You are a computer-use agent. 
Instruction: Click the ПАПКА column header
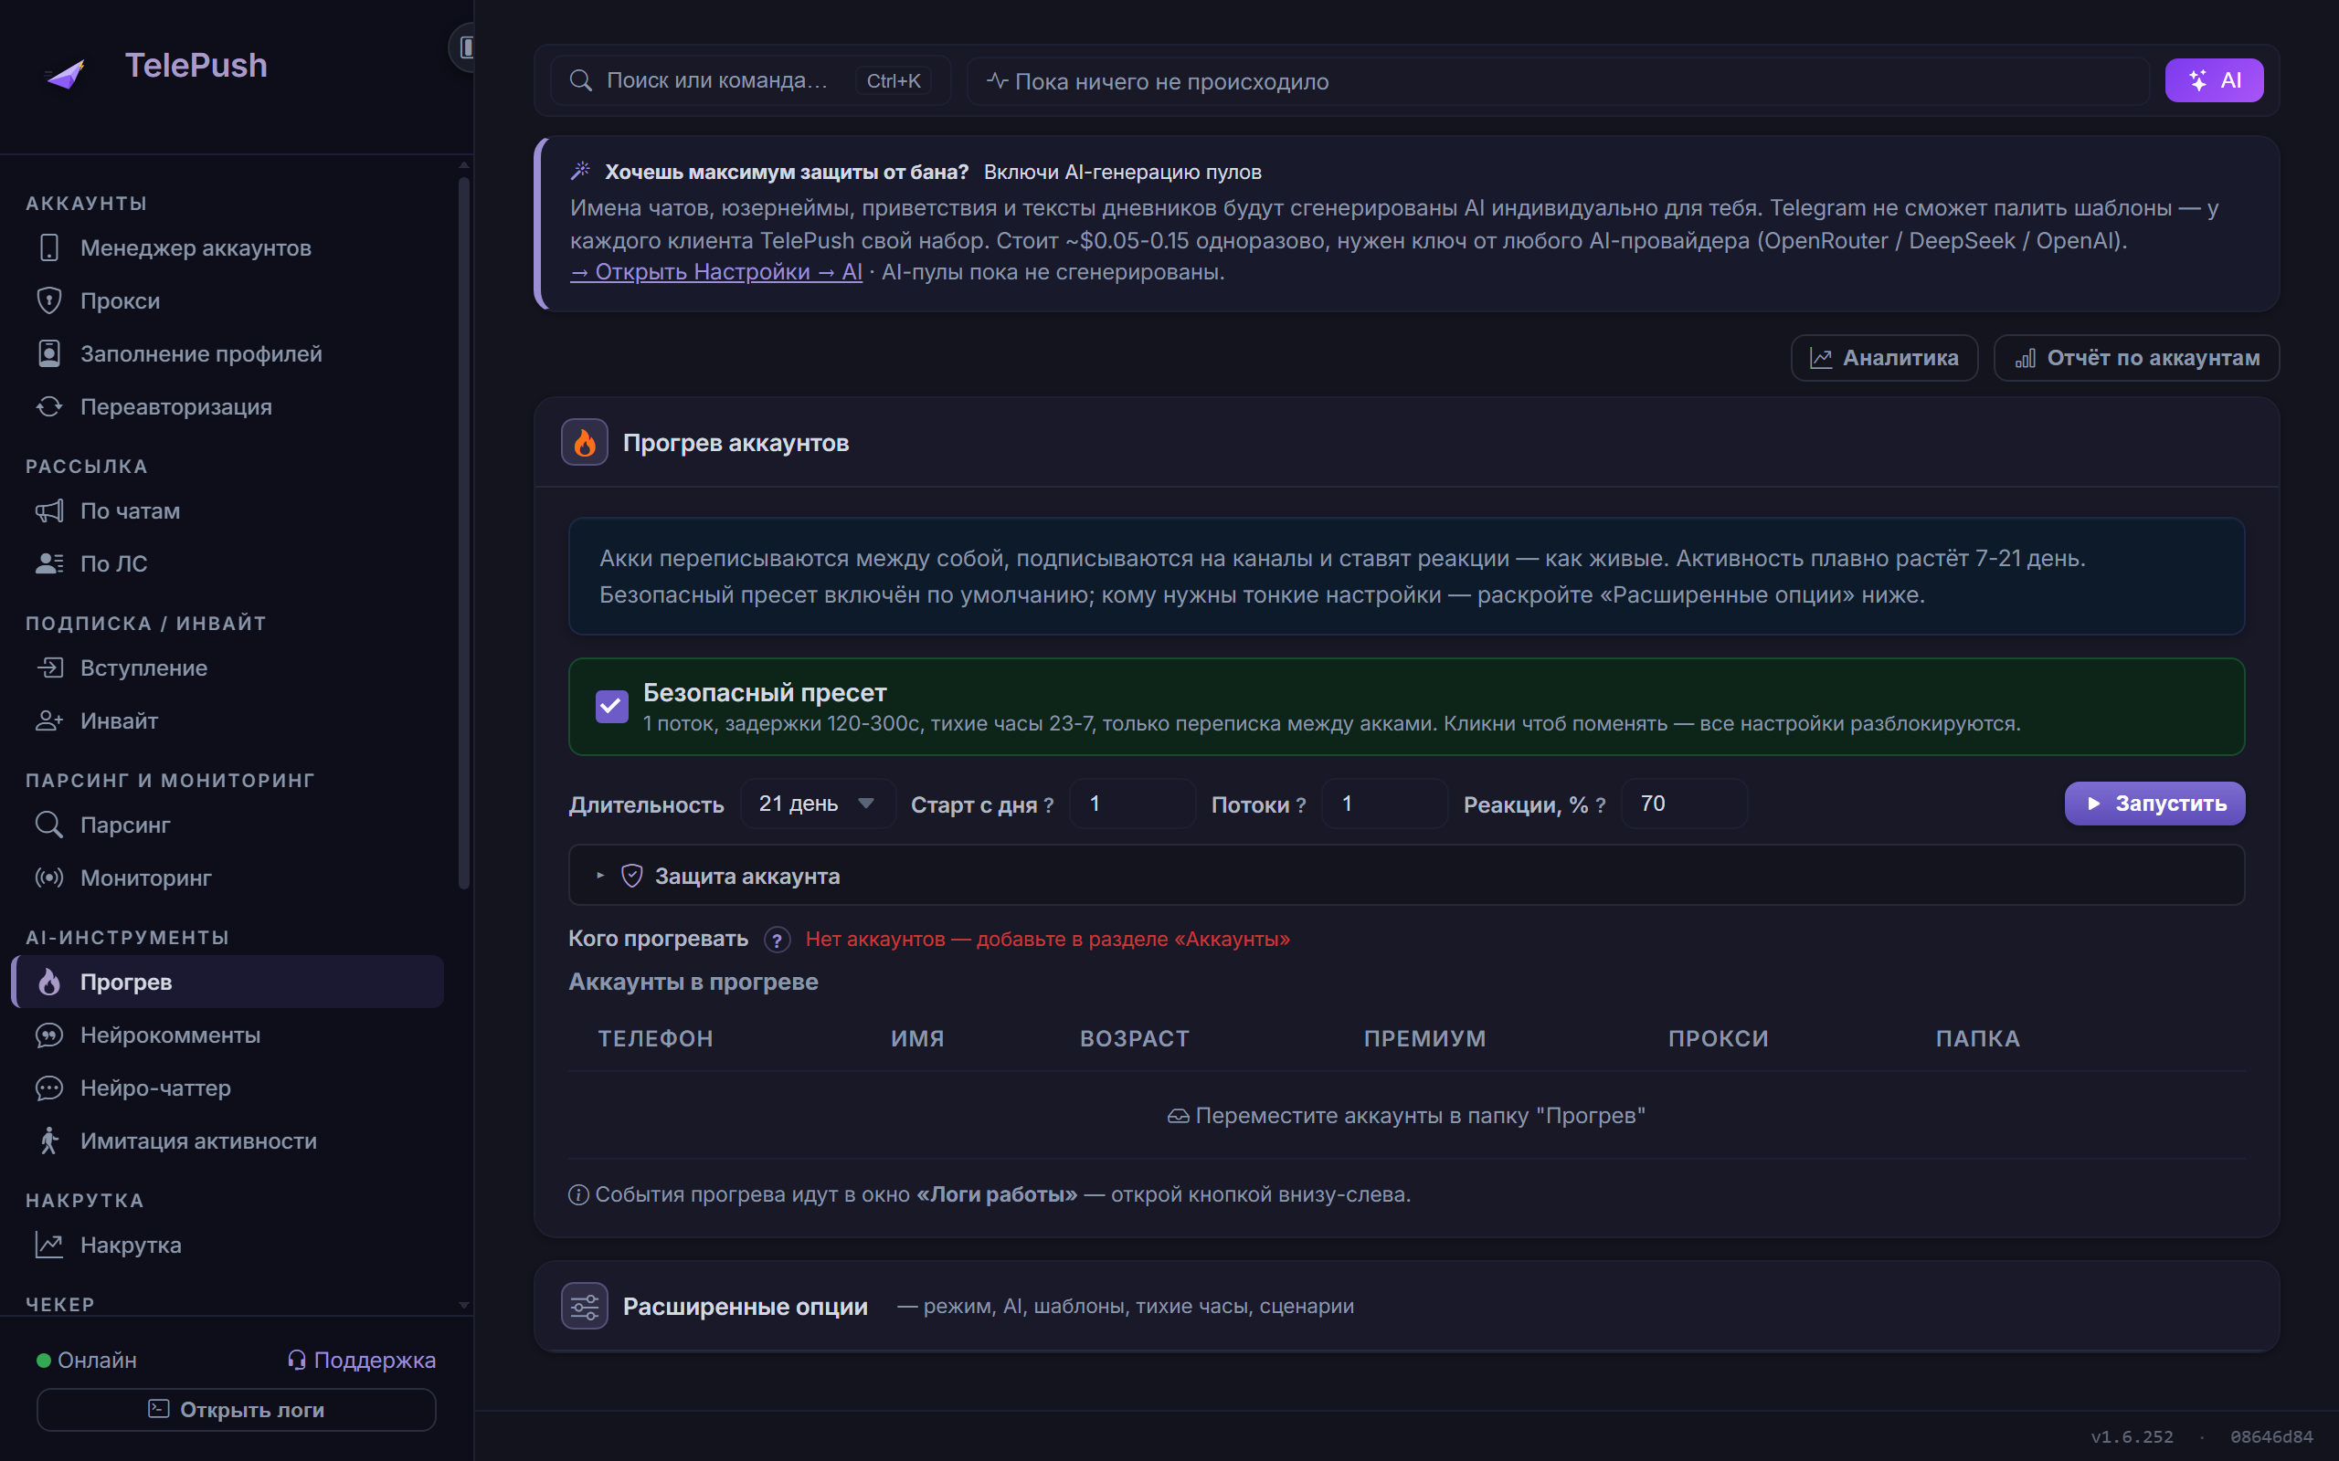[x=1977, y=1039]
